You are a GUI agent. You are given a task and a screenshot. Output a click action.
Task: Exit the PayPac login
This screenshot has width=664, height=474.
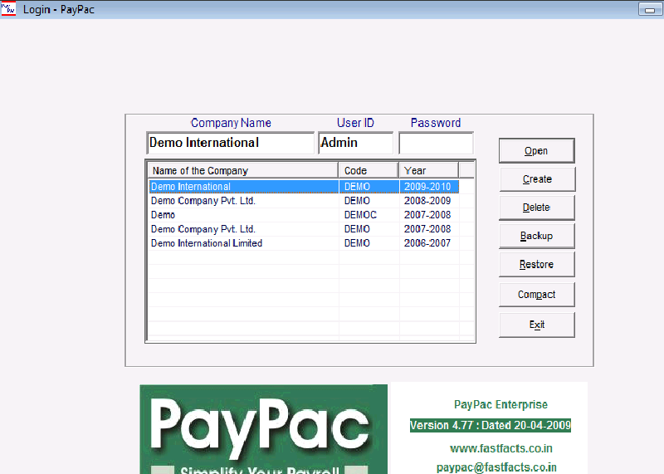(x=536, y=325)
